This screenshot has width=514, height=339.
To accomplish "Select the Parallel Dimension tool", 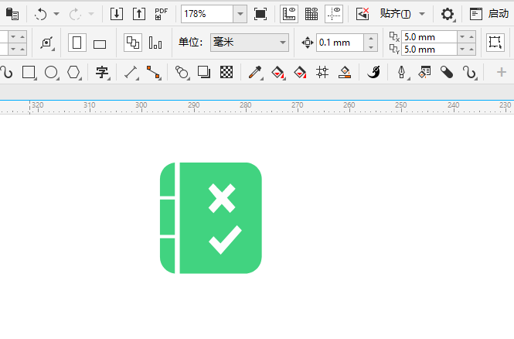I will pos(131,72).
